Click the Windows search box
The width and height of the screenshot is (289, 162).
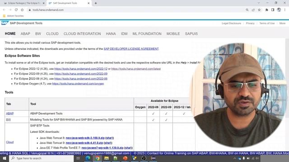(x=41, y=158)
